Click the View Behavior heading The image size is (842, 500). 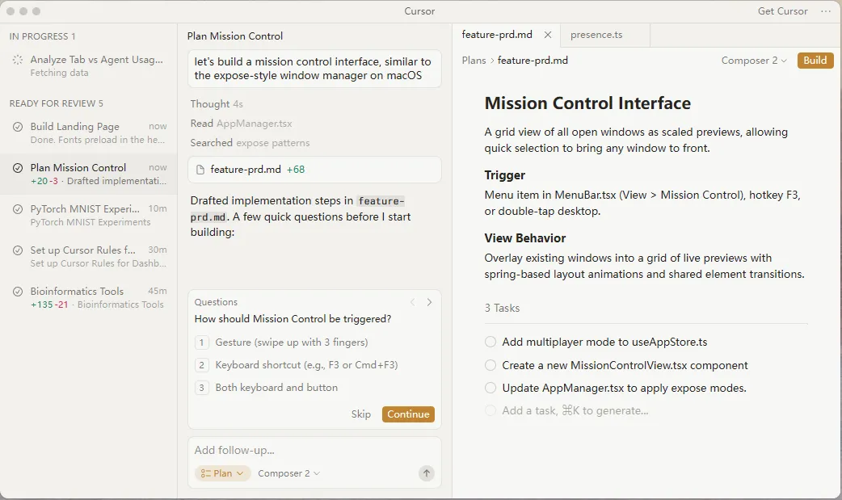pyautogui.click(x=525, y=238)
